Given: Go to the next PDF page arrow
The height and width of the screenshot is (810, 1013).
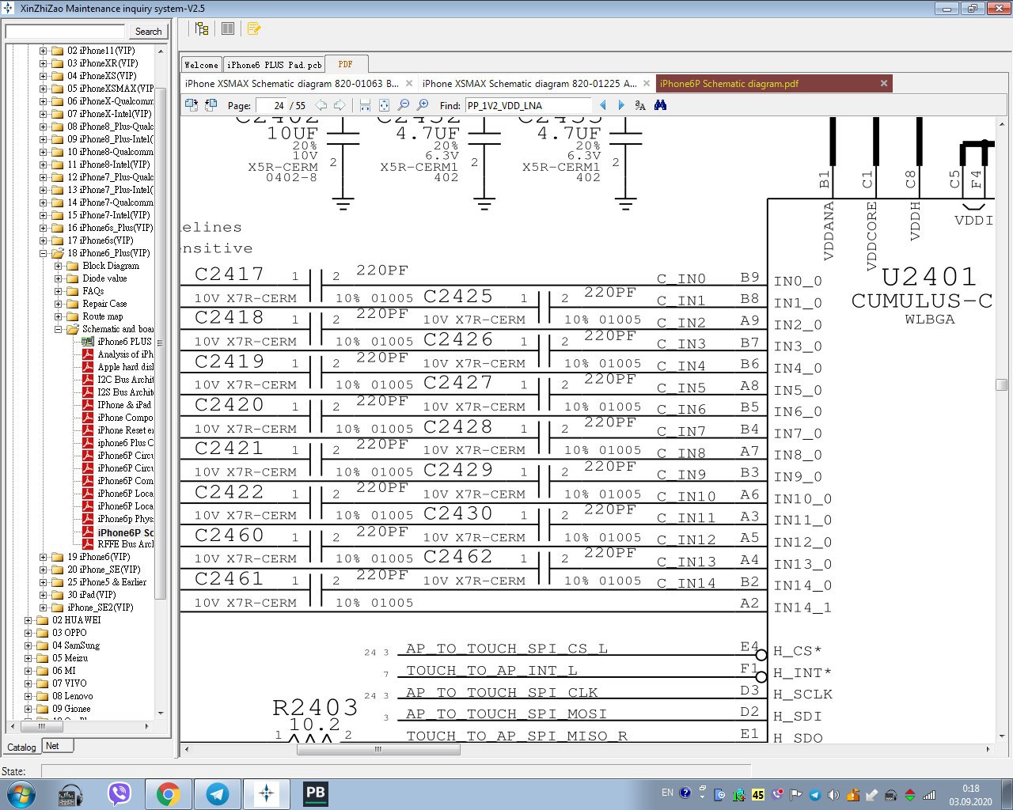Looking at the screenshot, I should [340, 105].
